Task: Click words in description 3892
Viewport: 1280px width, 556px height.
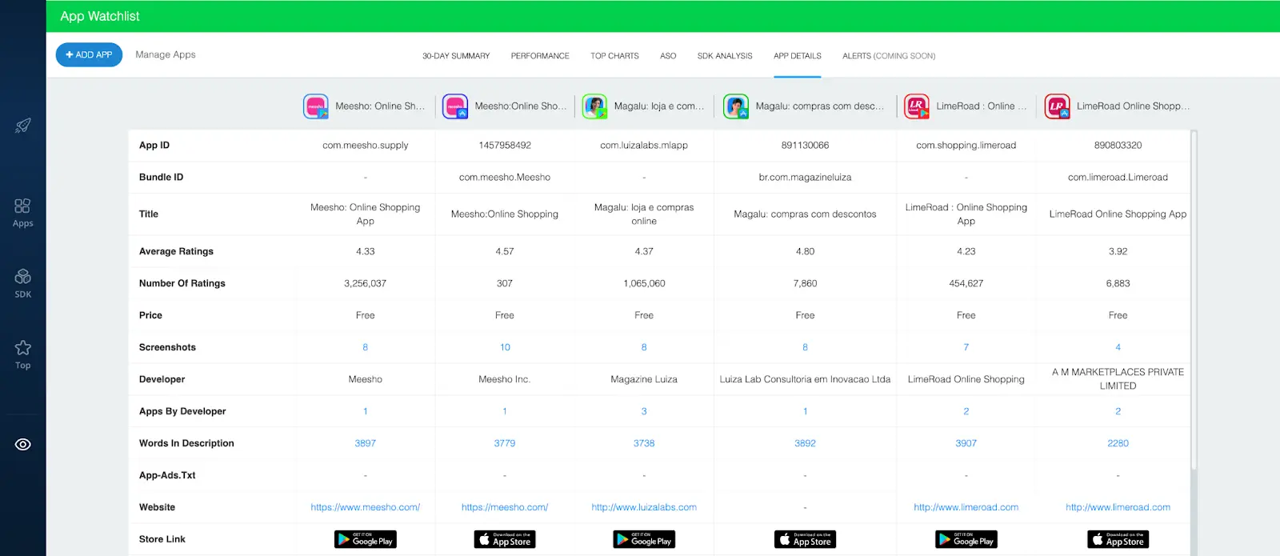Action: click(805, 443)
